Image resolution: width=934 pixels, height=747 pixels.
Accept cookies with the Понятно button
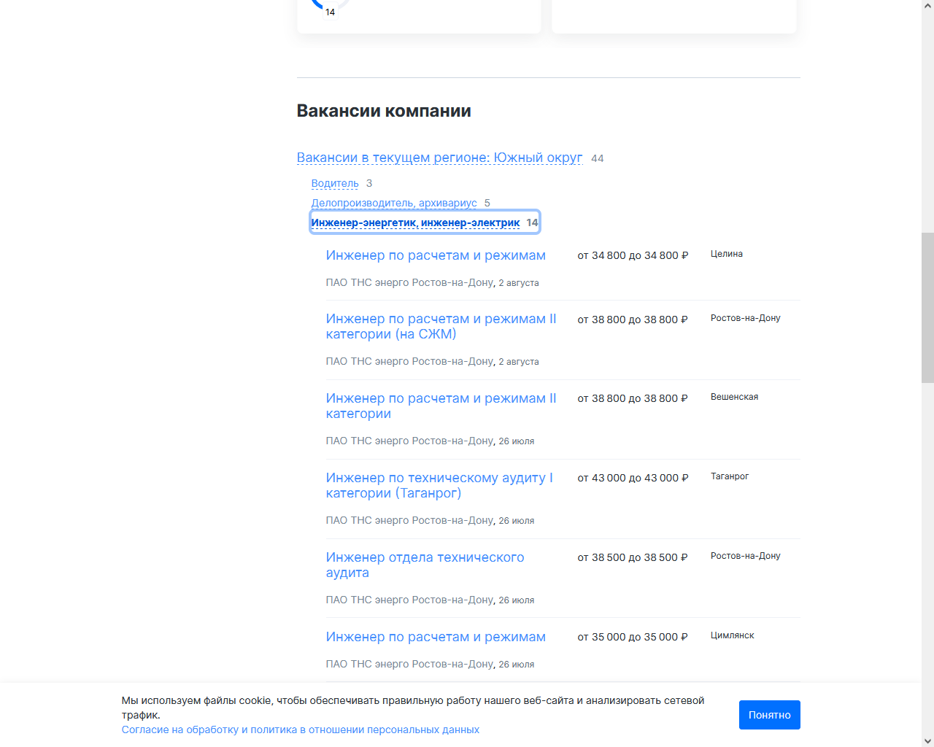tap(769, 715)
